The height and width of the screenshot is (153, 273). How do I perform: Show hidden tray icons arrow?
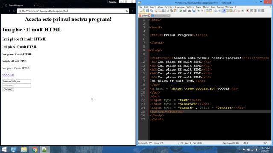click(x=239, y=150)
